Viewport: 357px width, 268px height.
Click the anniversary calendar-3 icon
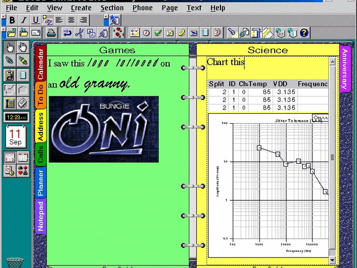tap(217, 33)
